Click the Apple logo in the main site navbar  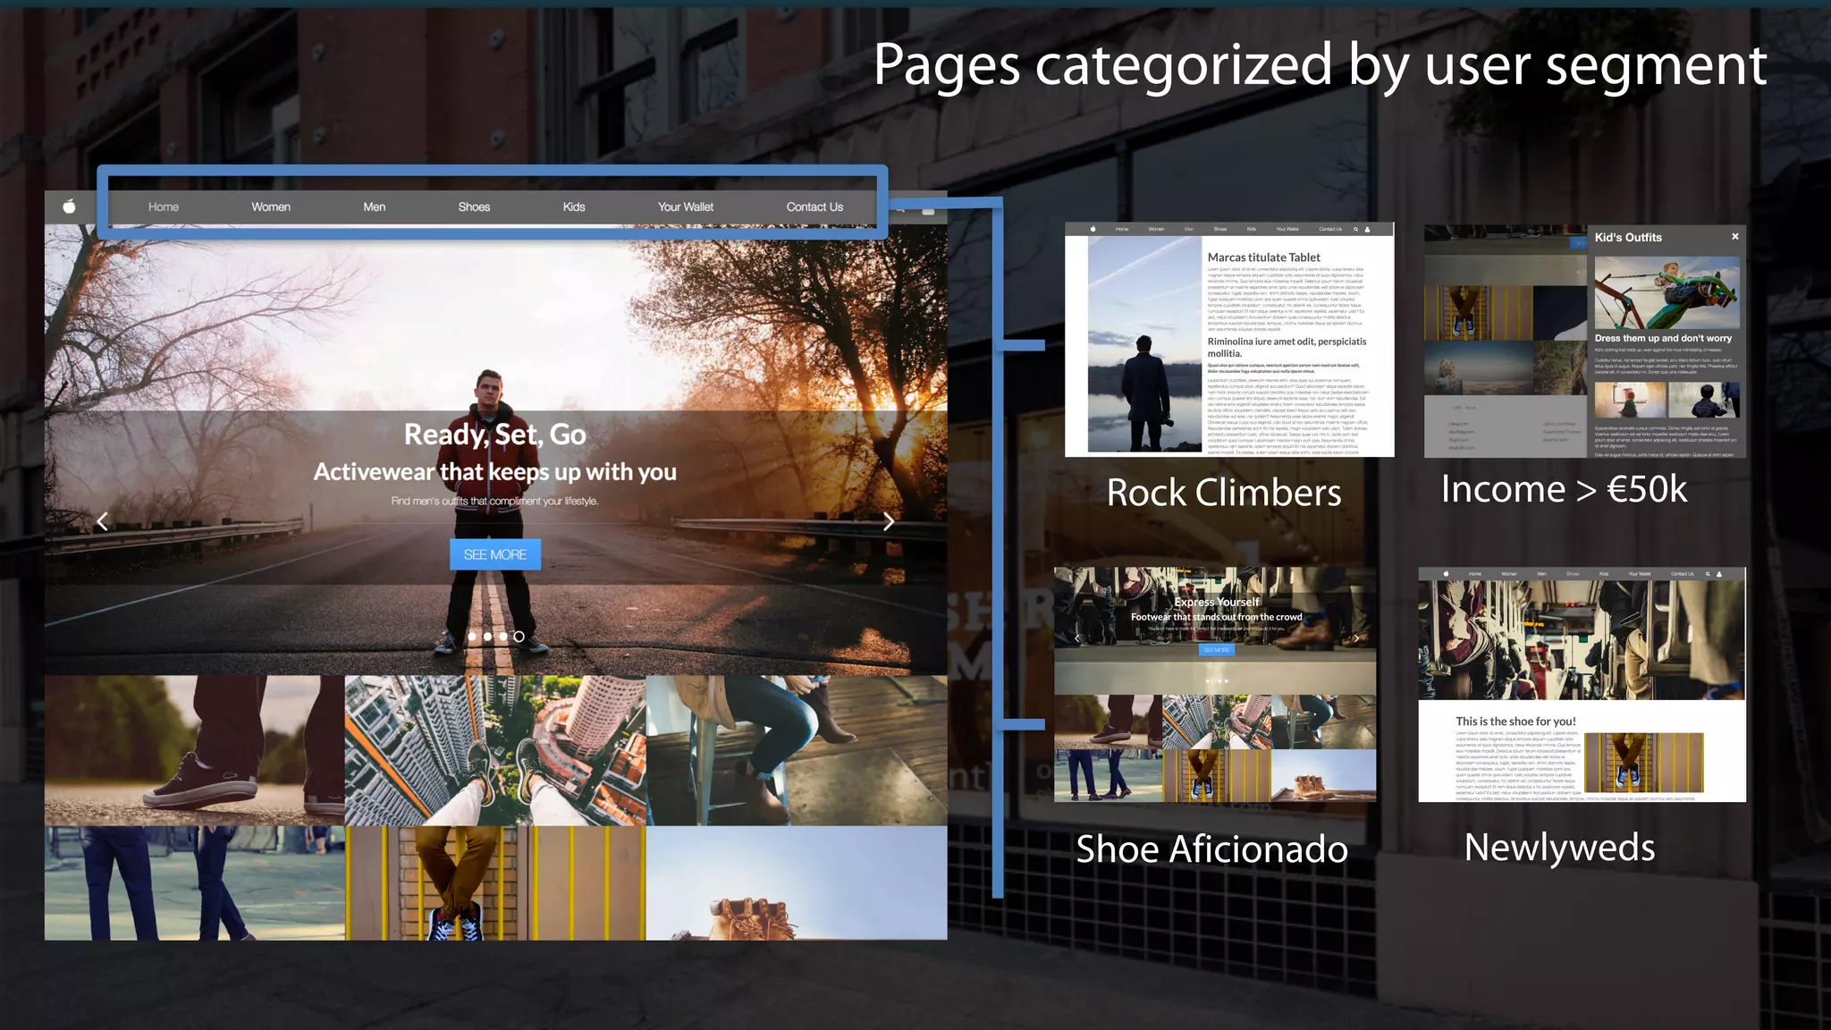pyautogui.click(x=69, y=207)
